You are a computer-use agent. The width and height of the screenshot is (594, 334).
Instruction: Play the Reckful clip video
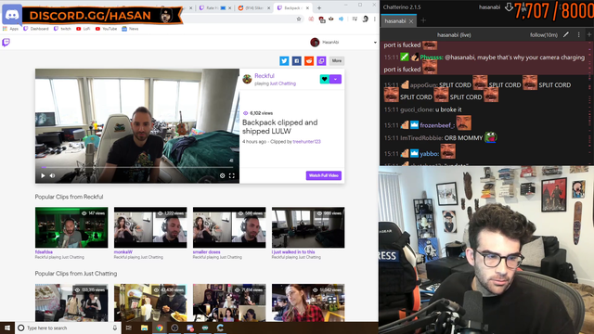pos(43,175)
